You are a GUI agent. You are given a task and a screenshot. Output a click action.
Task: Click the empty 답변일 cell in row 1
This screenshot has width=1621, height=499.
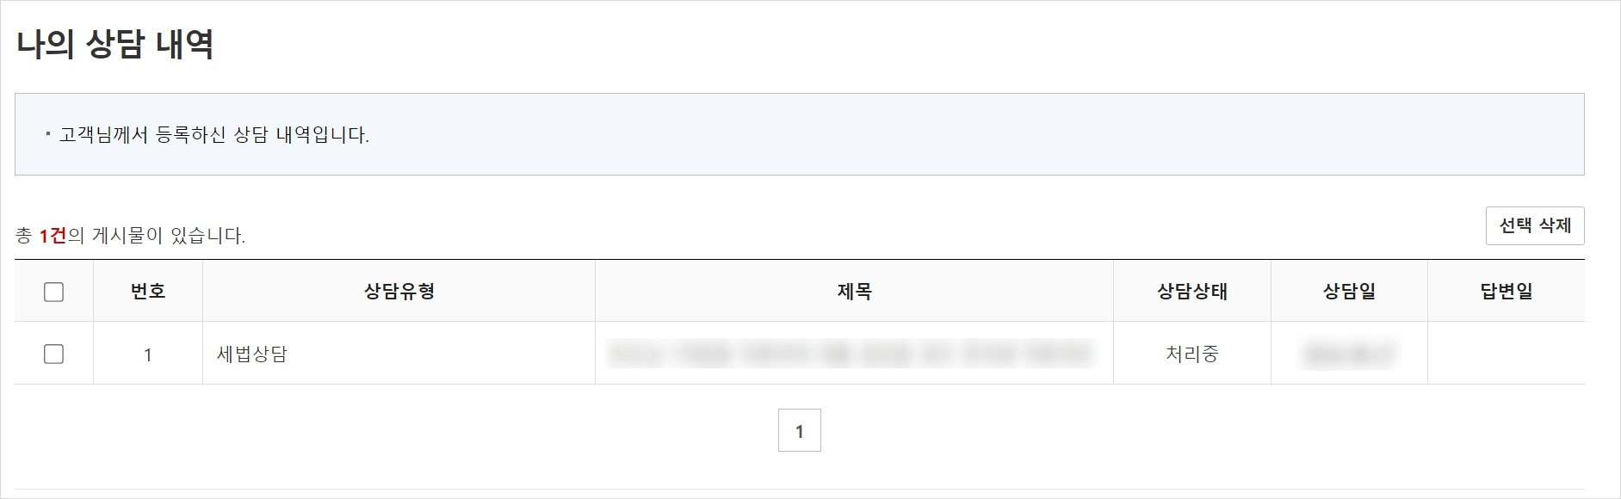coord(1505,353)
